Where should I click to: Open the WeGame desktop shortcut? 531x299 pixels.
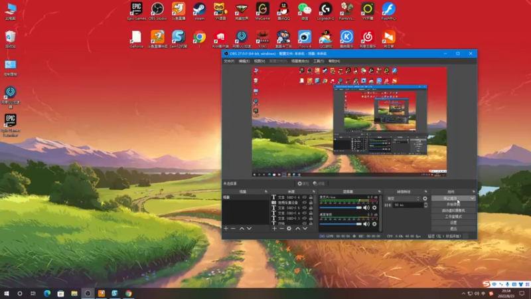262,11
